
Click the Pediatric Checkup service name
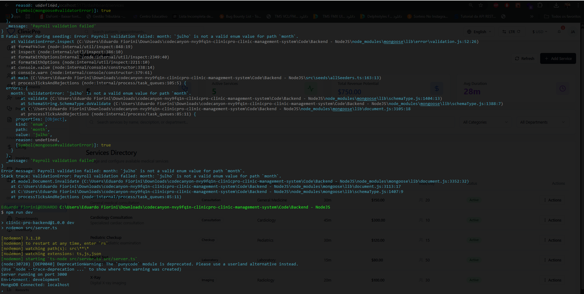(106, 237)
